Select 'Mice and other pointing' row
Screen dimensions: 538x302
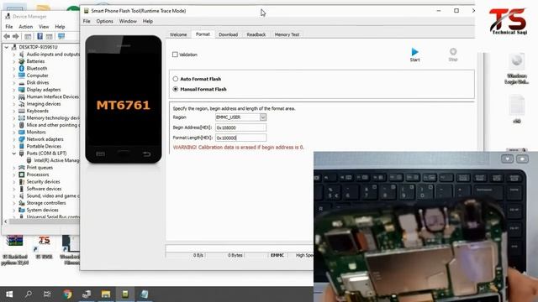tap(49, 125)
